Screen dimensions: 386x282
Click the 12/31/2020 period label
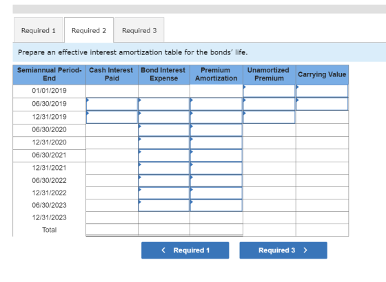[x=49, y=142]
